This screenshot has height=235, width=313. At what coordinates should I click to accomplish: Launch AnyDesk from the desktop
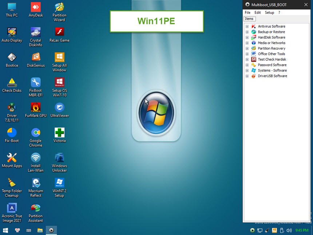coord(36,10)
